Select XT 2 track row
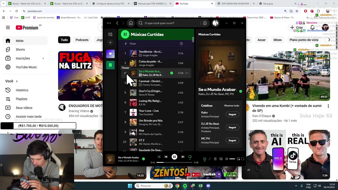 156,142
